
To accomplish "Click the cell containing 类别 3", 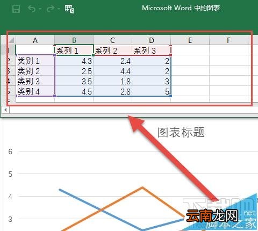I will (35, 81).
